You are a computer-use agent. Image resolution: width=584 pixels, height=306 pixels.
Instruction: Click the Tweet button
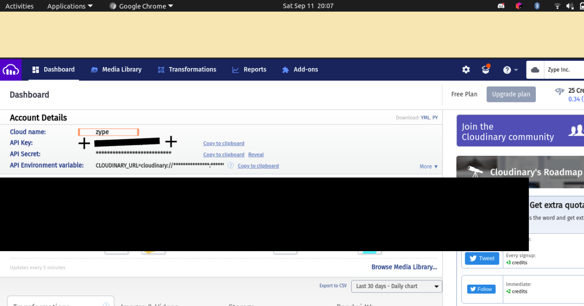pyautogui.click(x=482, y=258)
